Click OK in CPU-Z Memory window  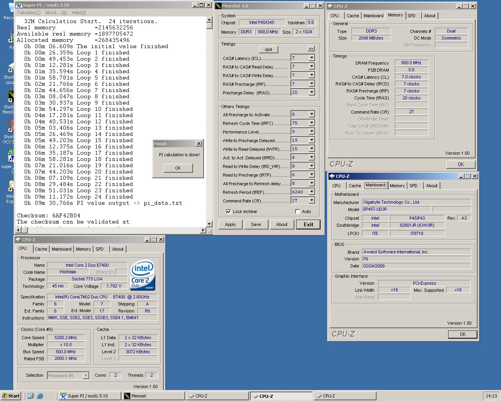pyautogui.click(x=461, y=164)
